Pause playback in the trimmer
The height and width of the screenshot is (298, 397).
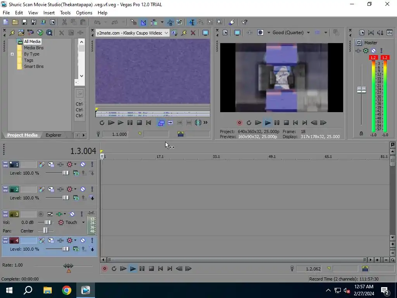point(130,123)
